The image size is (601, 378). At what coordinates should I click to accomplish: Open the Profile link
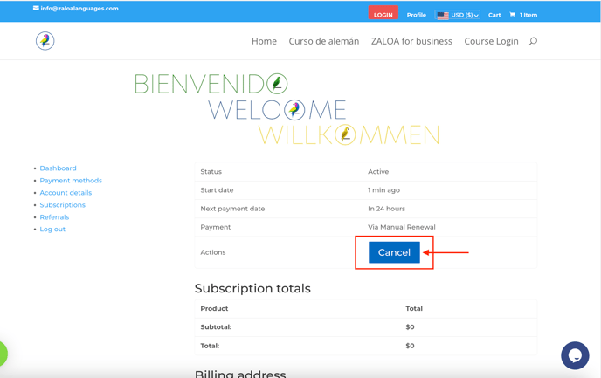click(417, 15)
